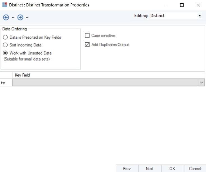Screen dimensions: 206x172
Task: Select the Sort Incoming Data option
Action: tap(5, 45)
